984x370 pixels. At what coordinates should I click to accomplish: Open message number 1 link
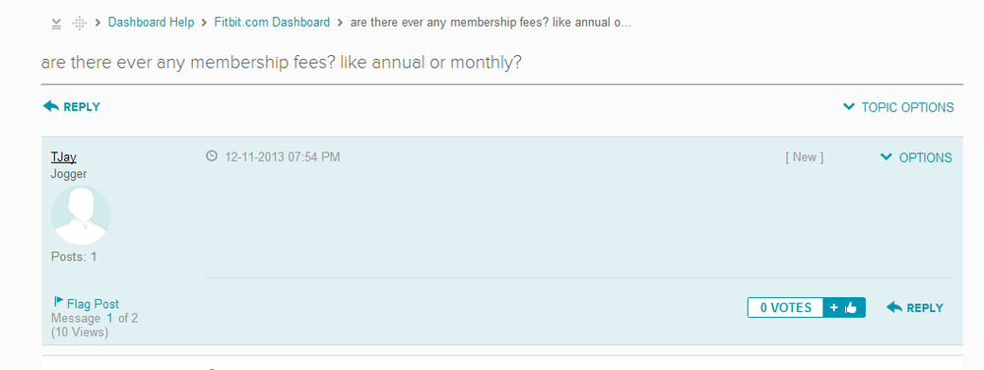coord(109,318)
